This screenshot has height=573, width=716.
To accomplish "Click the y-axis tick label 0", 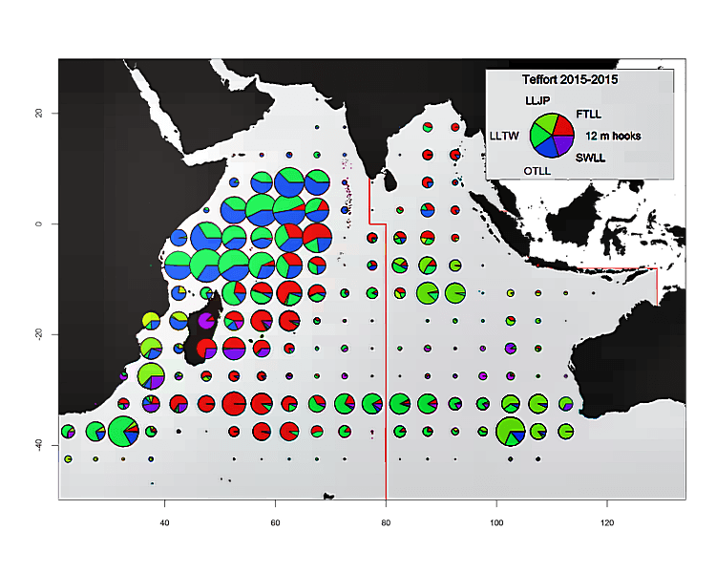I will click(x=39, y=223).
